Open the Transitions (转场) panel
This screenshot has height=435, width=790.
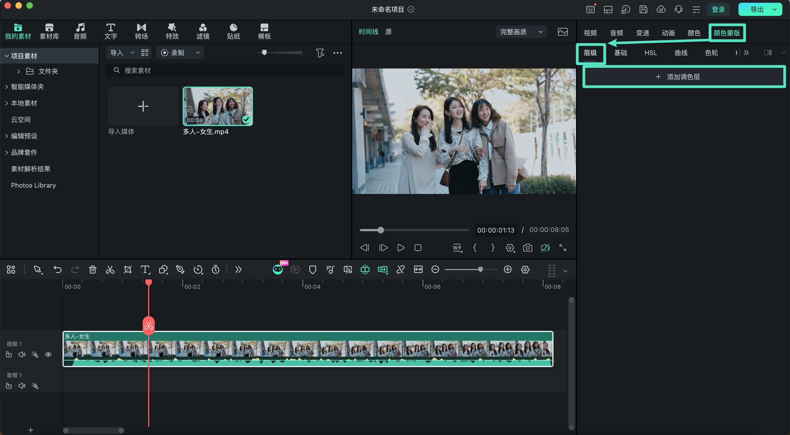tap(141, 32)
